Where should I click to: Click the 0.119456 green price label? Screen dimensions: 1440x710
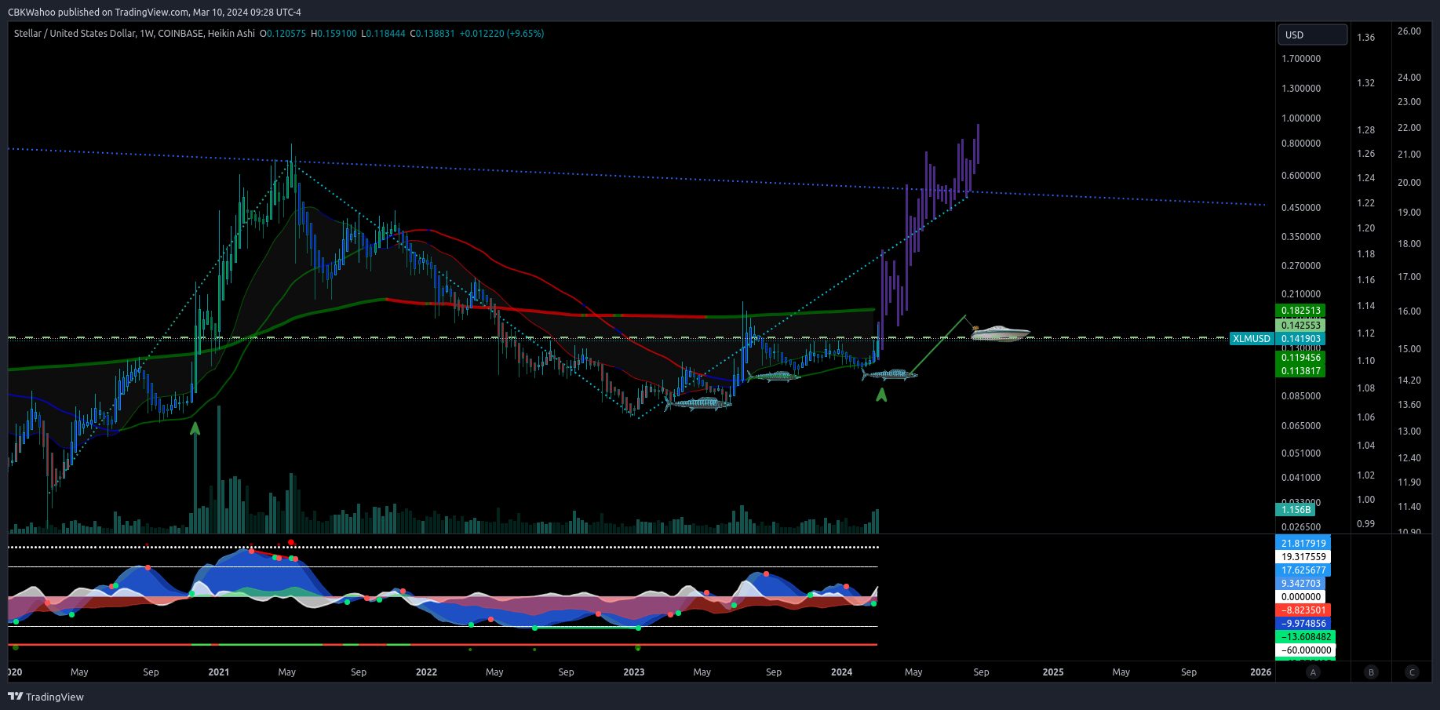tap(1301, 358)
